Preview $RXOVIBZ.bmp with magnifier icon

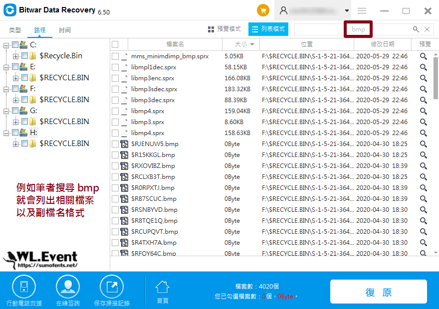[x=424, y=166]
